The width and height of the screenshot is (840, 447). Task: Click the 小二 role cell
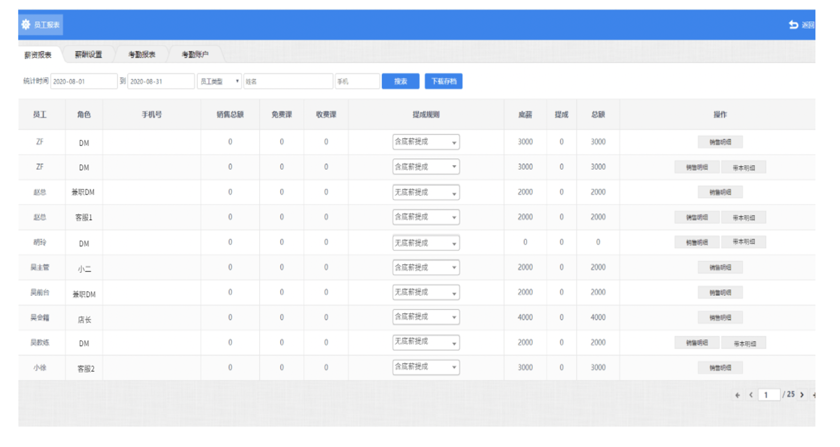click(x=84, y=269)
